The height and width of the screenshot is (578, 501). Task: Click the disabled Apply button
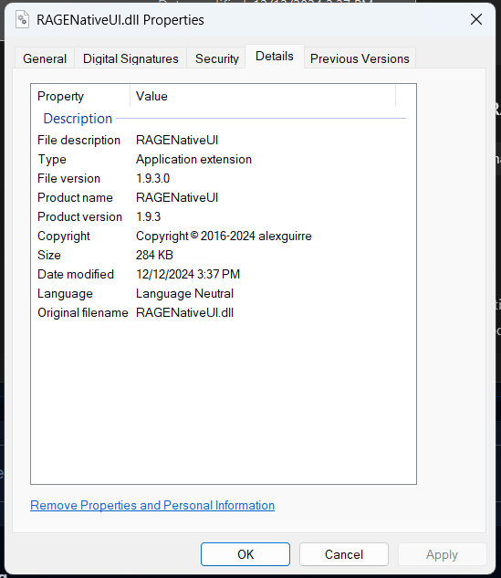pyautogui.click(x=442, y=554)
